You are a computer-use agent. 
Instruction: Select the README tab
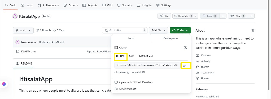tap(24, 63)
